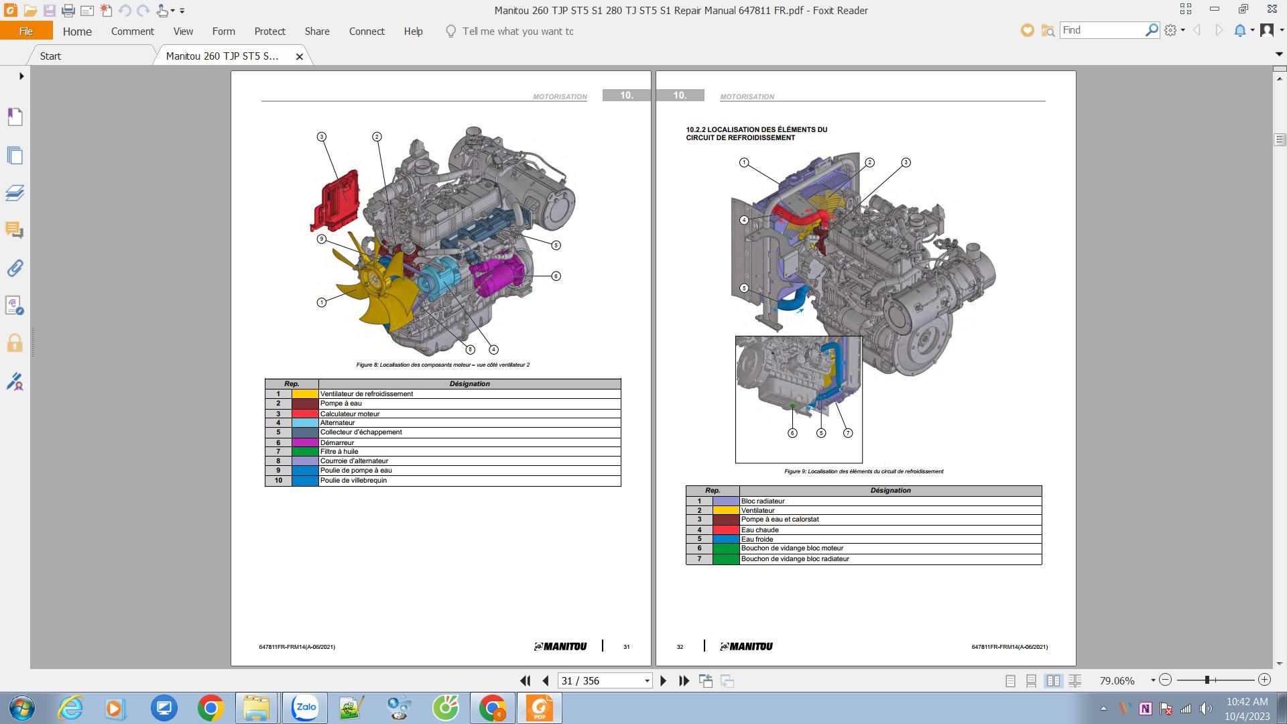1287x724 pixels.
Task: Toggle facing two-page view mode
Action: pyautogui.click(x=1053, y=681)
